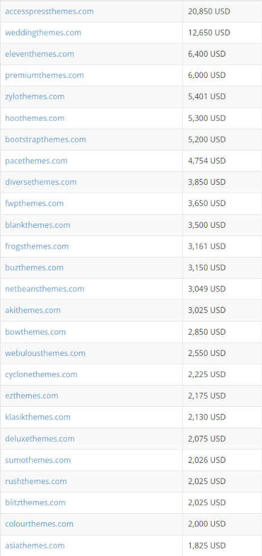This screenshot has height=556, width=262.
Task: Open the colourthemes.com link
Action: [x=39, y=524]
